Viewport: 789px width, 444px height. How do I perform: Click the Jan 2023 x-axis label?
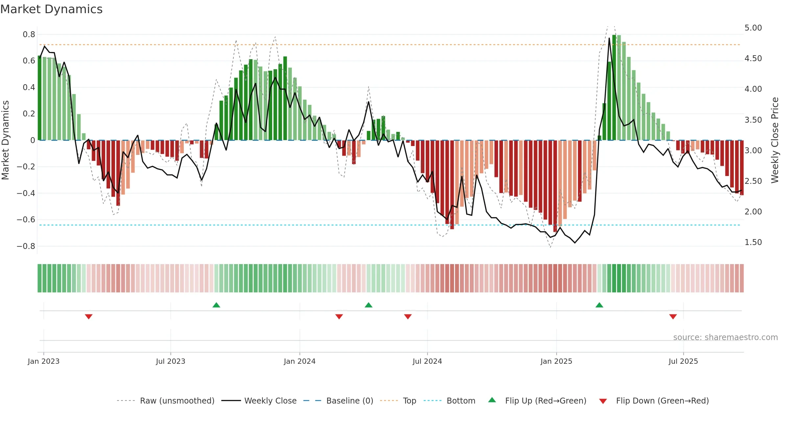click(44, 361)
